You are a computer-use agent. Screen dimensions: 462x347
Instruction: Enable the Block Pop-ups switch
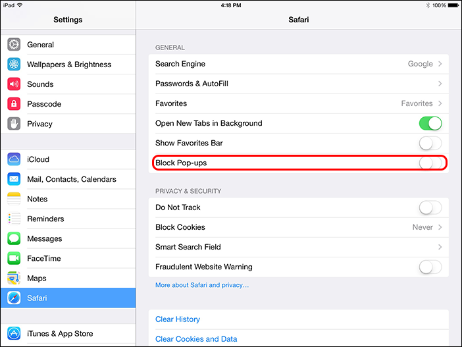click(430, 163)
